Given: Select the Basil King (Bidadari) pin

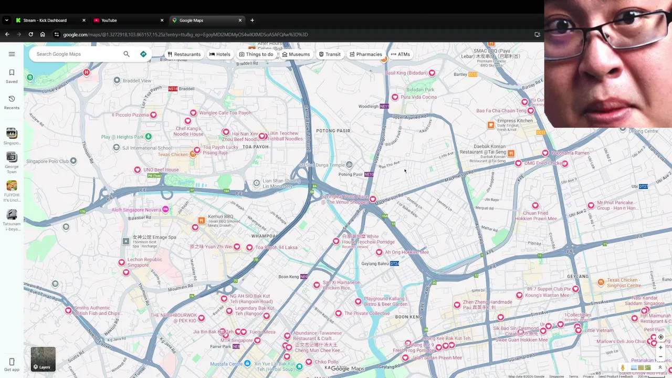Looking at the screenshot, I should (x=432, y=73).
